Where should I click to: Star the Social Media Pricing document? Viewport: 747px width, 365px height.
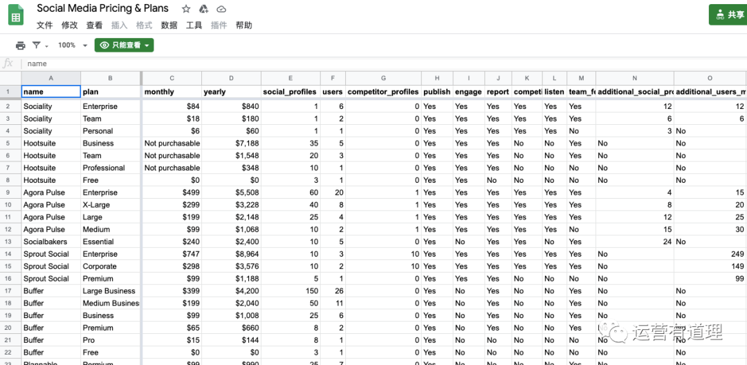click(x=186, y=9)
